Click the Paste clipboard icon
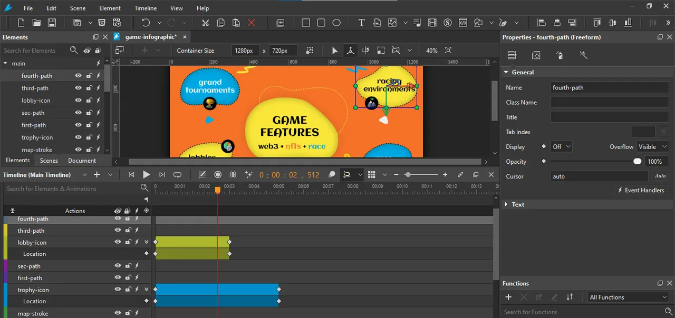The image size is (675, 318). pyautogui.click(x=236, y=23)
